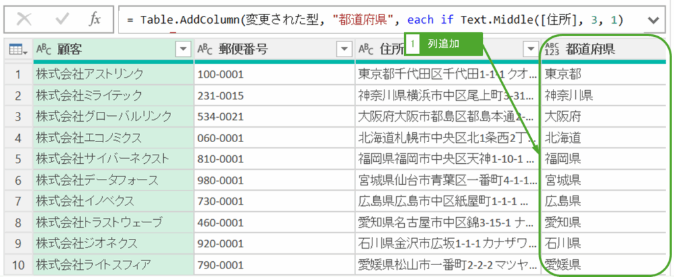Click the ABC data type icon for 顧客
674x277 pixels.
[44, 49]
